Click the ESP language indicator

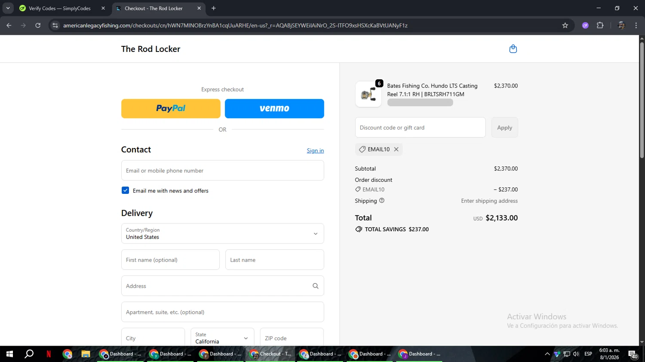tap(588, 354)
